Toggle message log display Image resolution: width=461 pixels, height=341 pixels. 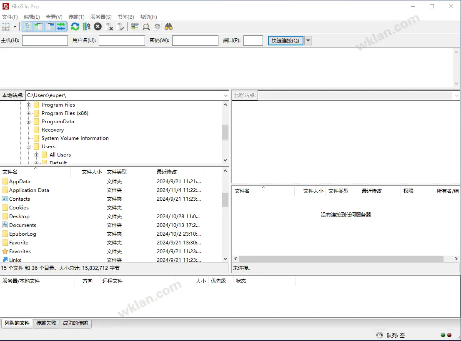coord(28,27)
